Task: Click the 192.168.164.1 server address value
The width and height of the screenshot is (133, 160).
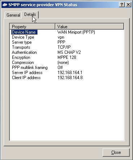Action: point(70,73)
